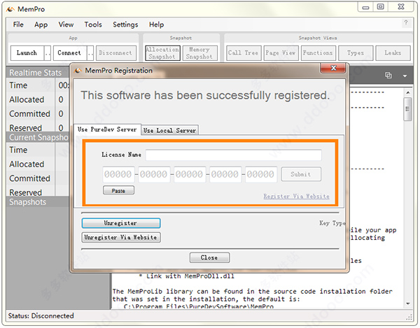Click the fourth license key segment field
420x328 pixels.
click(225, 174)
